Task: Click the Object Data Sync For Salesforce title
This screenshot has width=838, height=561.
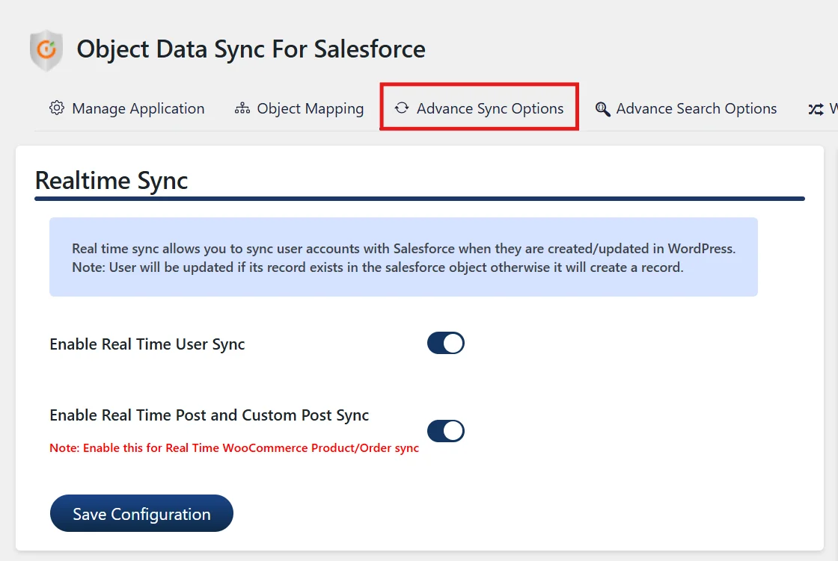Action: [251, 49]
